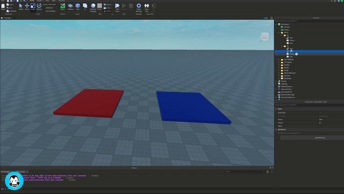Click the Group tool in toolbar
Screen dimensions: 344x194
pos(108,4)
